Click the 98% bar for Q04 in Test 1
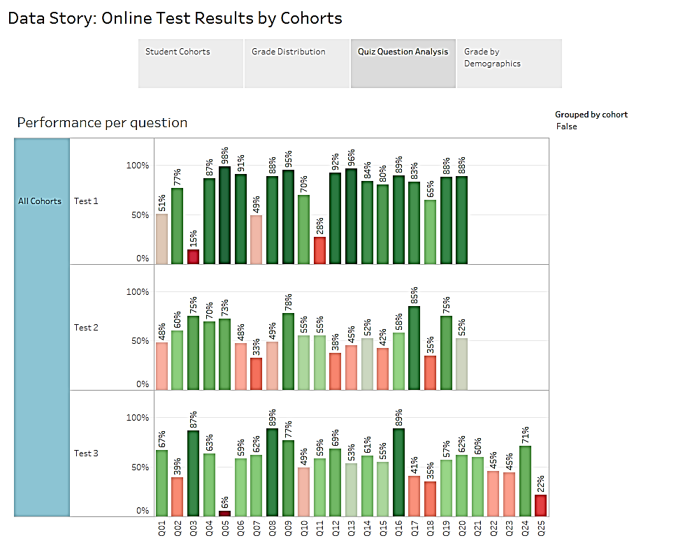The width and height of the screenshot is (699, 559). click(x=225, y=210)
